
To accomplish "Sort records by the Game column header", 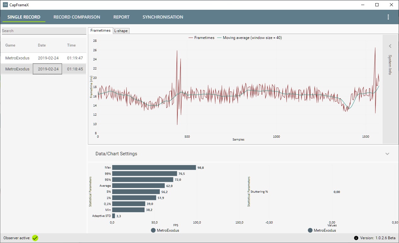I will coord(10,45).
